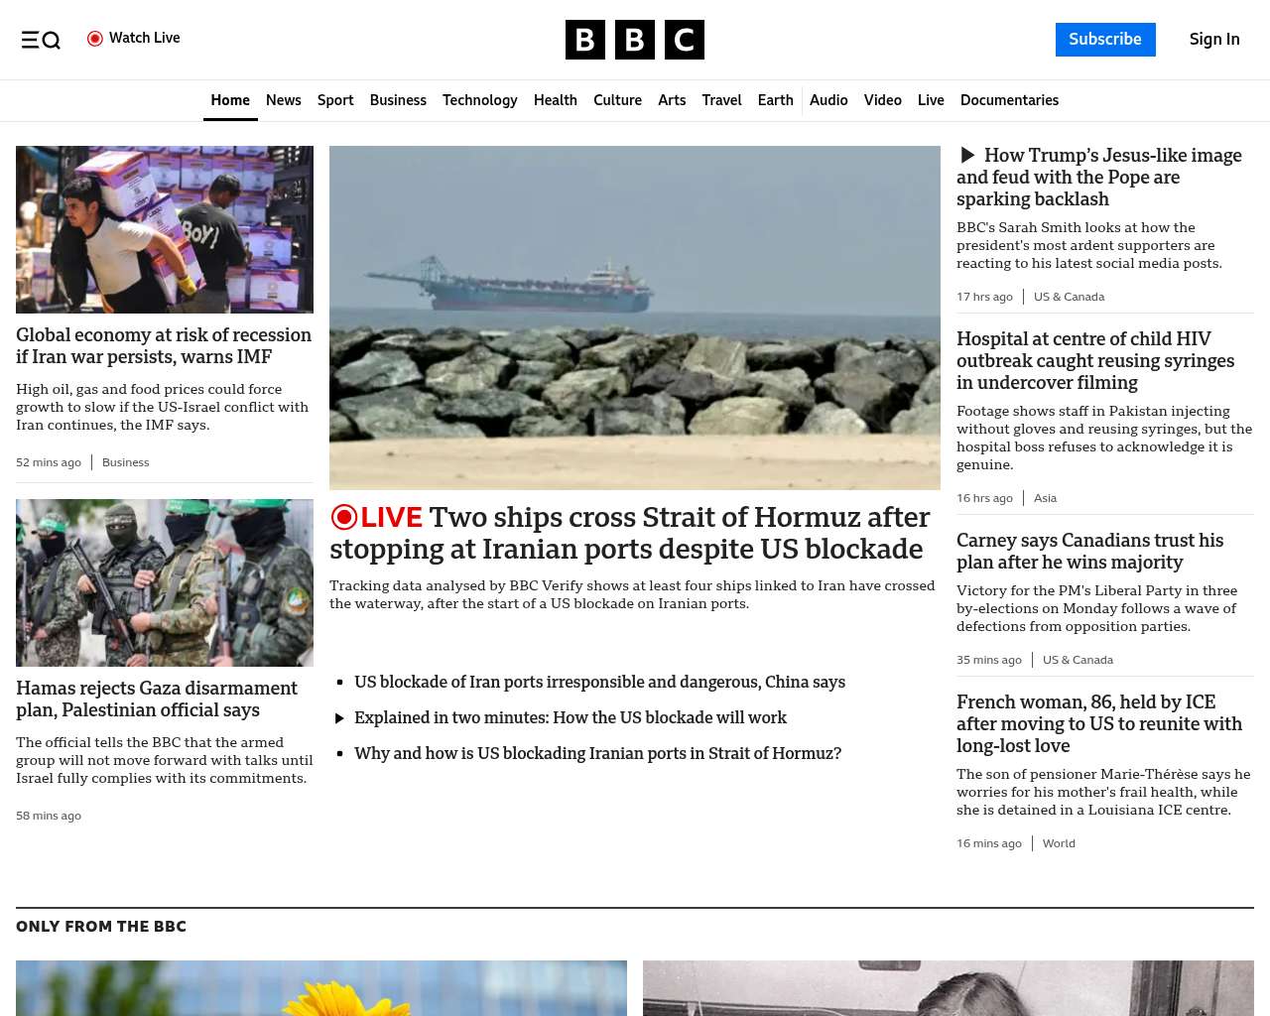This screenshot has height=1016, width=1270.
Task: Open the Travel section
Action: [x=721, y=100]
